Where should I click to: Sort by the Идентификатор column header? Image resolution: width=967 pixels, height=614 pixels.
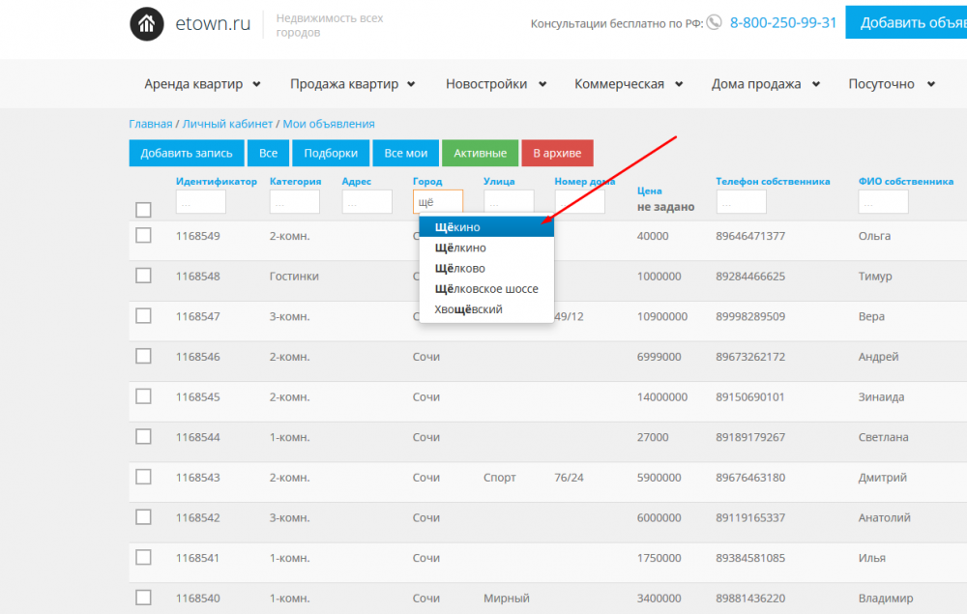(x=217, y=181)
